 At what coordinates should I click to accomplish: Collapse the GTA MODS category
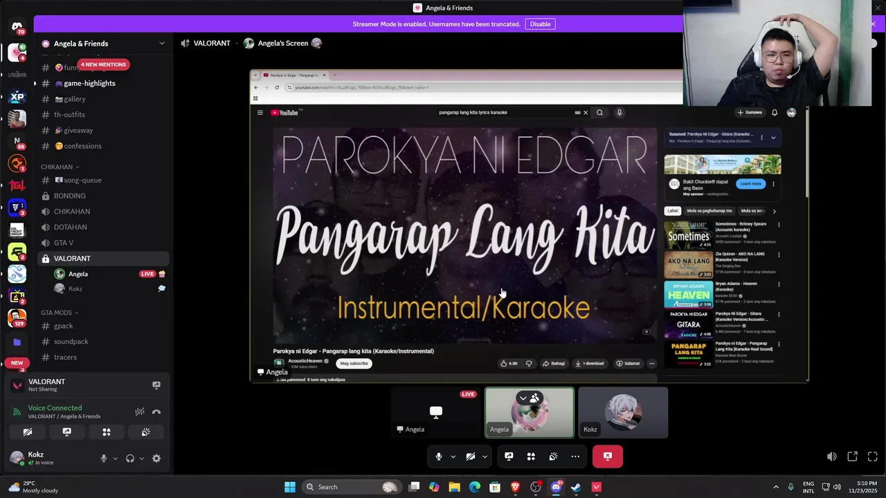60,313
